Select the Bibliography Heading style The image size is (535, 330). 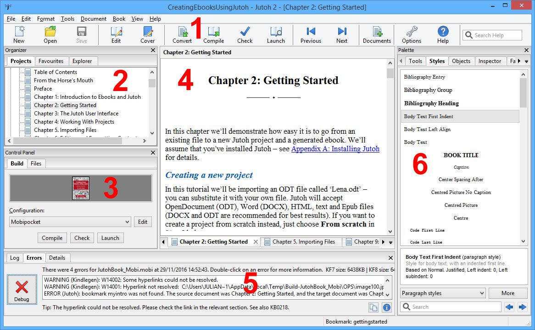coord(431,103)
